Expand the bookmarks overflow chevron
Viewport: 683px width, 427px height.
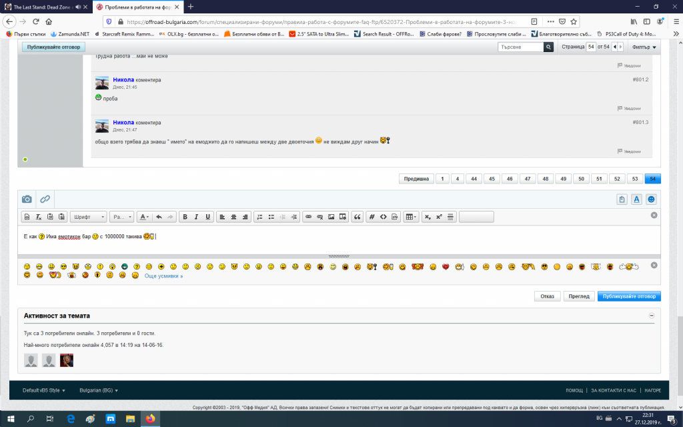676,33
